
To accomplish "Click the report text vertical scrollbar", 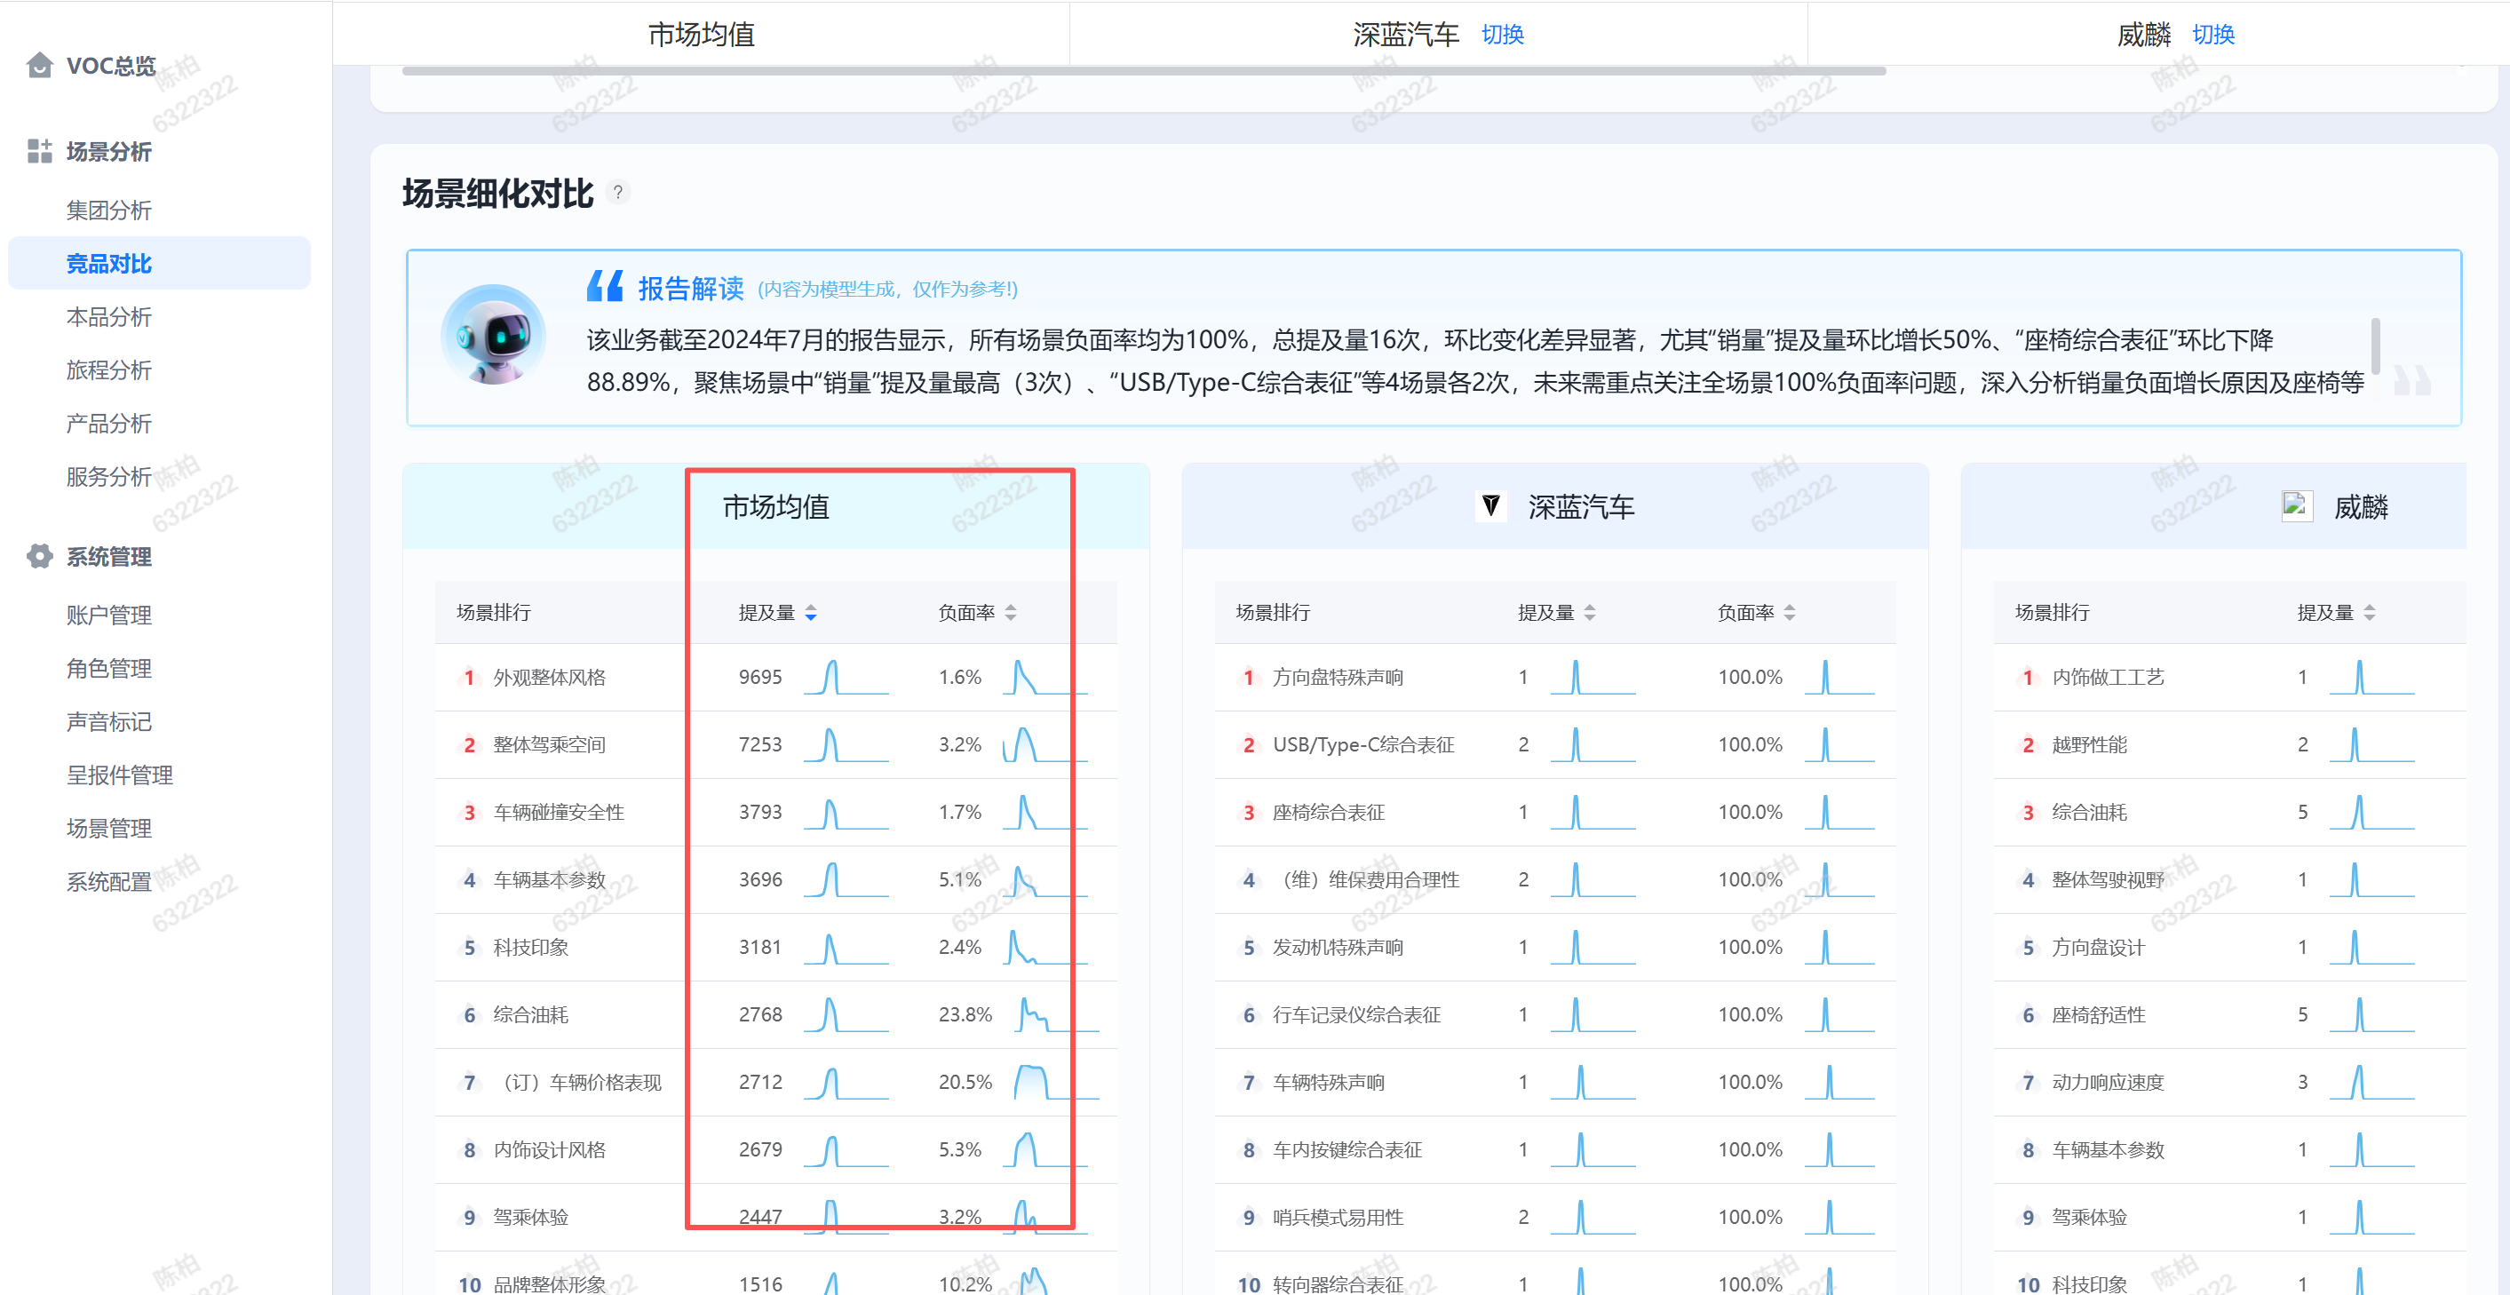I will (x=2376, y=345).
